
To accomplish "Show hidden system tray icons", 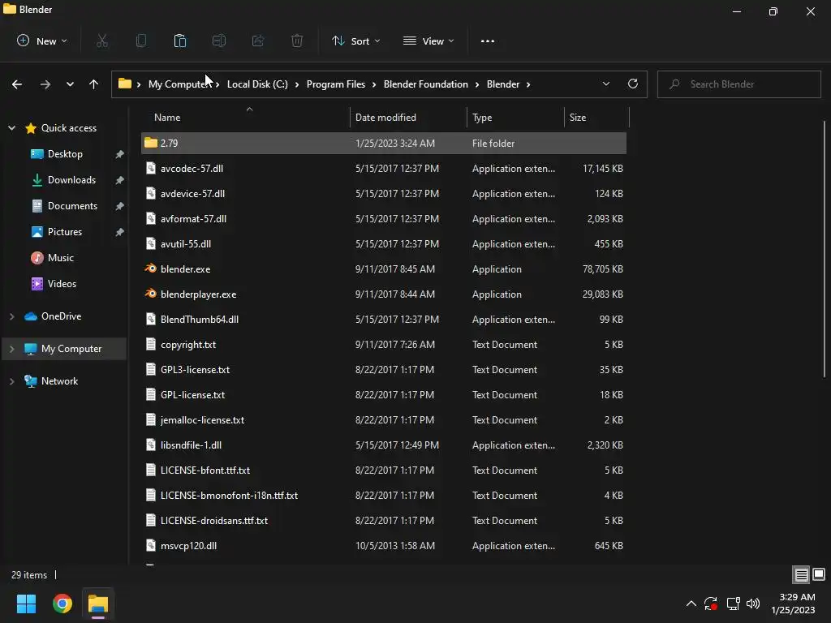I will (x=691, y=604).
